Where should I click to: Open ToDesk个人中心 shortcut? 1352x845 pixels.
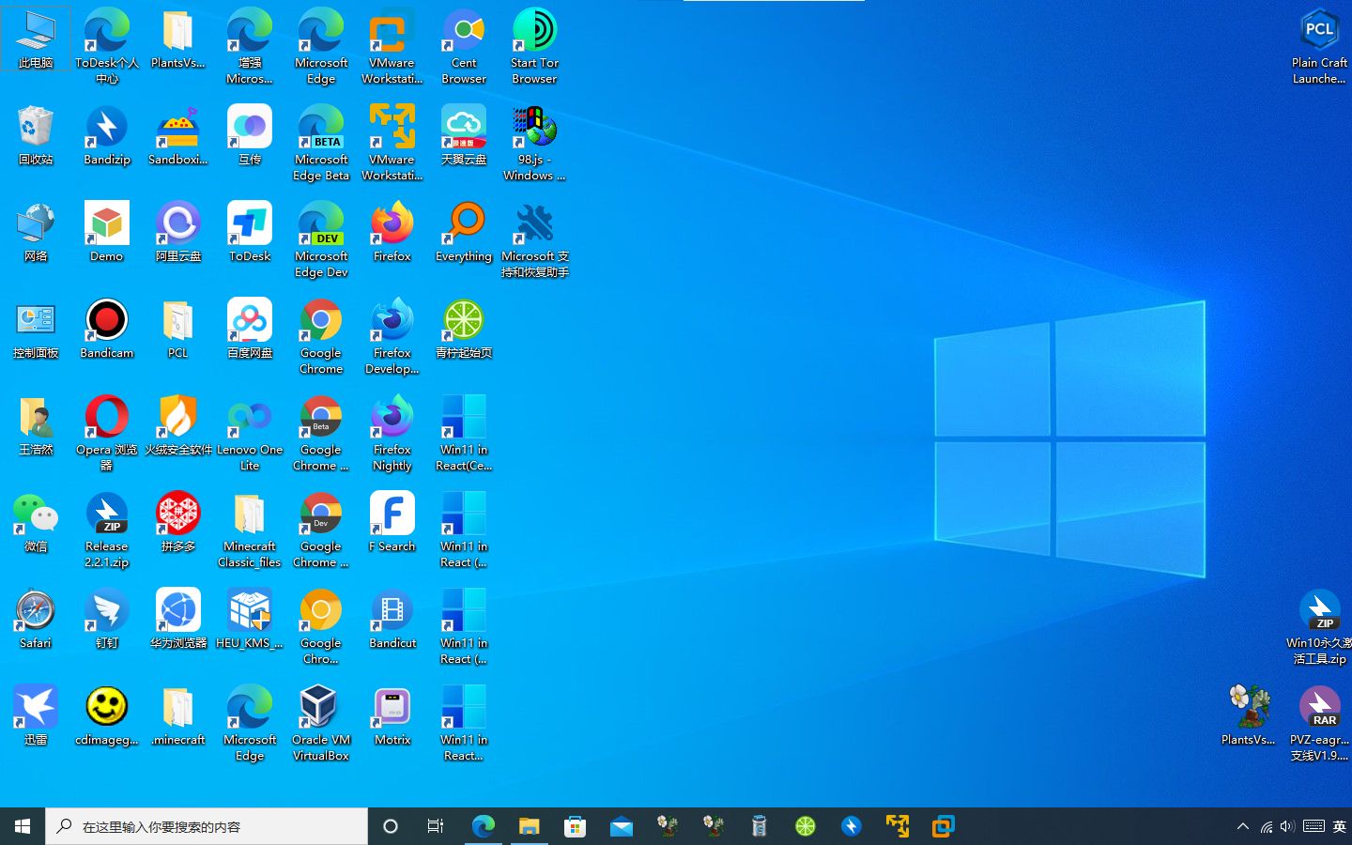point(107,46)
